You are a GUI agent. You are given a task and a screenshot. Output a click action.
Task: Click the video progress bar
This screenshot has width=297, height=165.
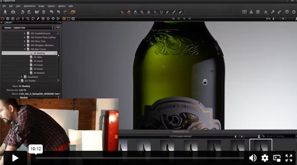pos(140,158)
